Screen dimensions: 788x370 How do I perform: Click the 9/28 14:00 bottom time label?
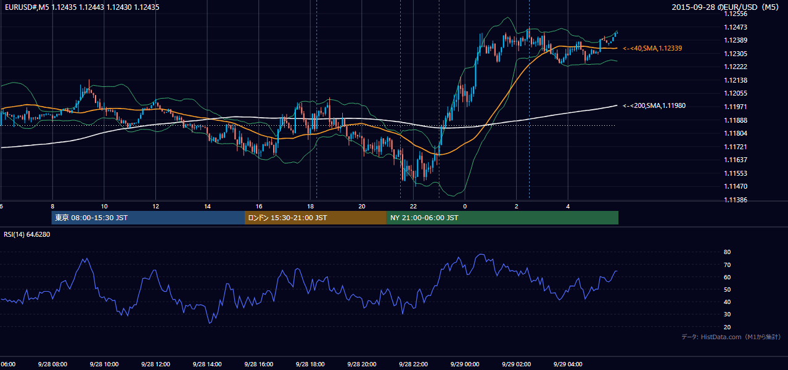tap(207, 364)
